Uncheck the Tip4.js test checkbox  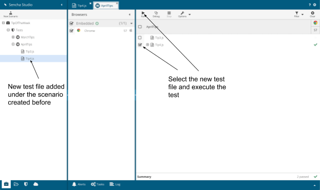pos(140,45)
